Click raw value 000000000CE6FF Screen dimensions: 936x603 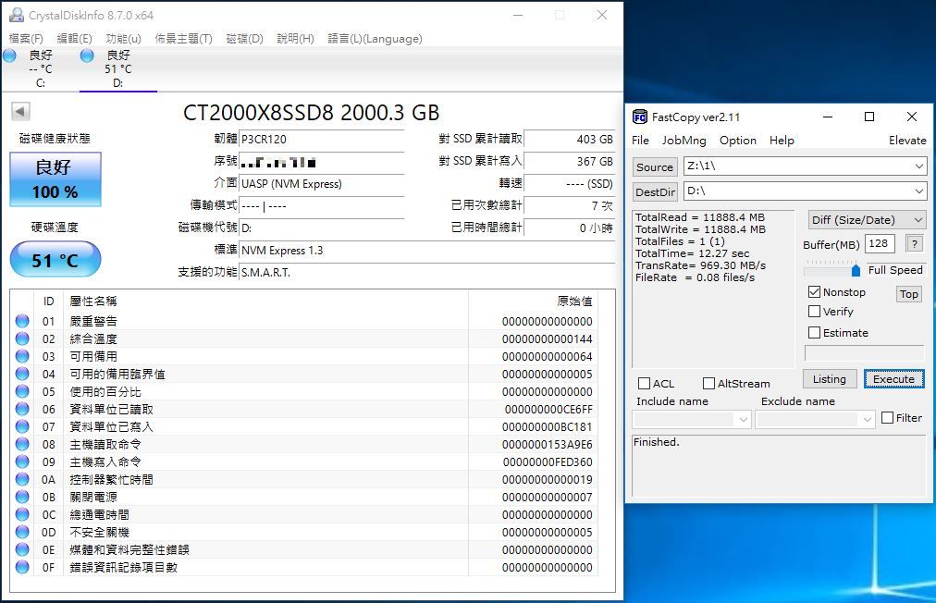pos(548,410)
